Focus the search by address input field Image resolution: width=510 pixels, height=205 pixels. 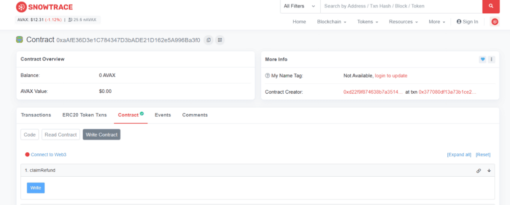click(401, 6)
